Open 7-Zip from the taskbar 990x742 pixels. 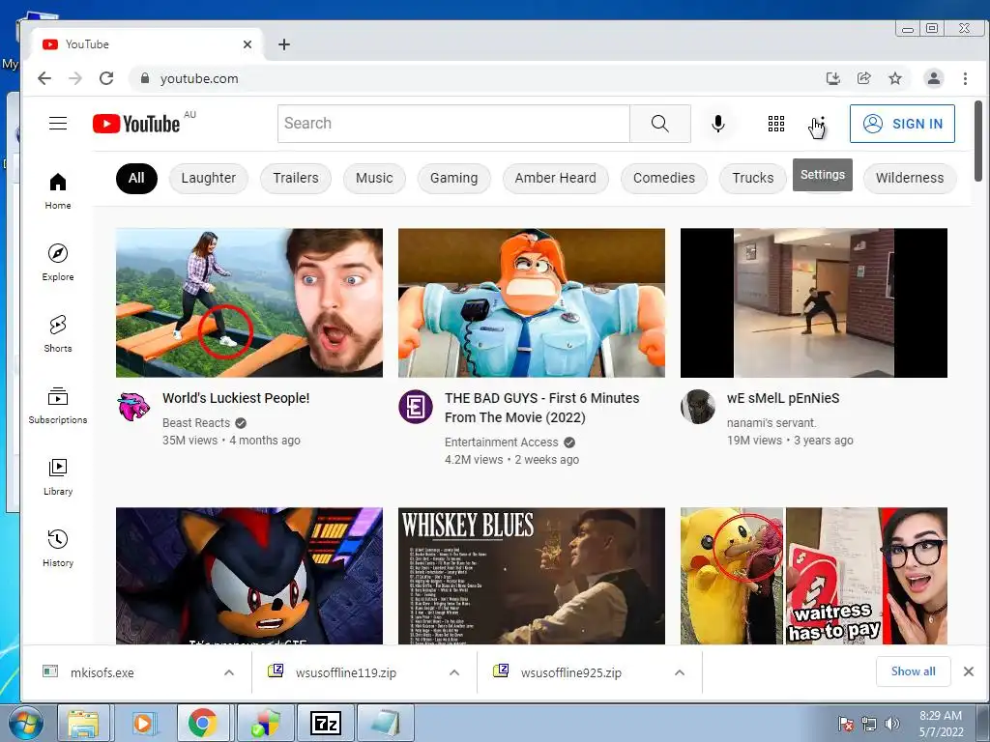(326, 723)
